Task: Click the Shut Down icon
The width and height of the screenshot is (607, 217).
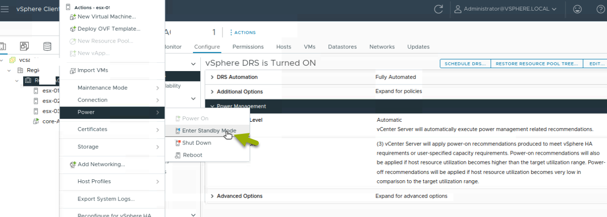Action: tap(178, 143)
